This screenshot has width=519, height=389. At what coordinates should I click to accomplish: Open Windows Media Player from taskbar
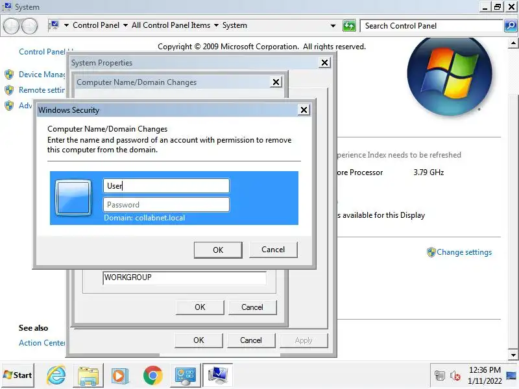120,375
